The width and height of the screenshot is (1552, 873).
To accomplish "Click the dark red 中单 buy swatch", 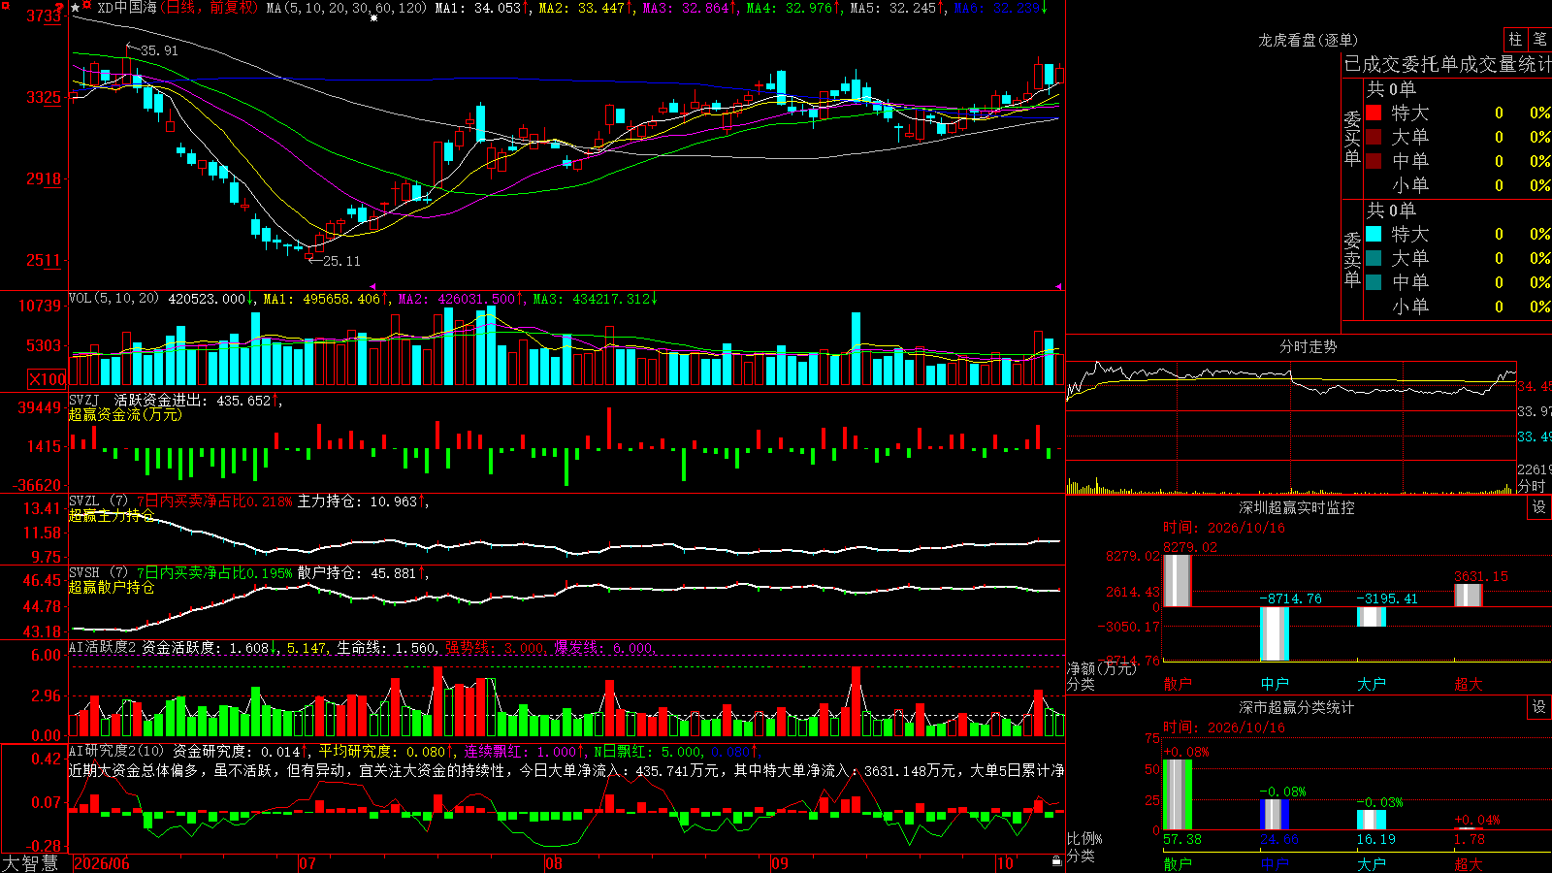I will tap(1374, 161).
